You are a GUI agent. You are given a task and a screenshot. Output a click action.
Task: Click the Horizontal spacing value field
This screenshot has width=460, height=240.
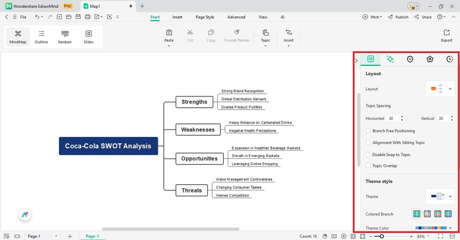pyautogui.click(x=393, y=118)
